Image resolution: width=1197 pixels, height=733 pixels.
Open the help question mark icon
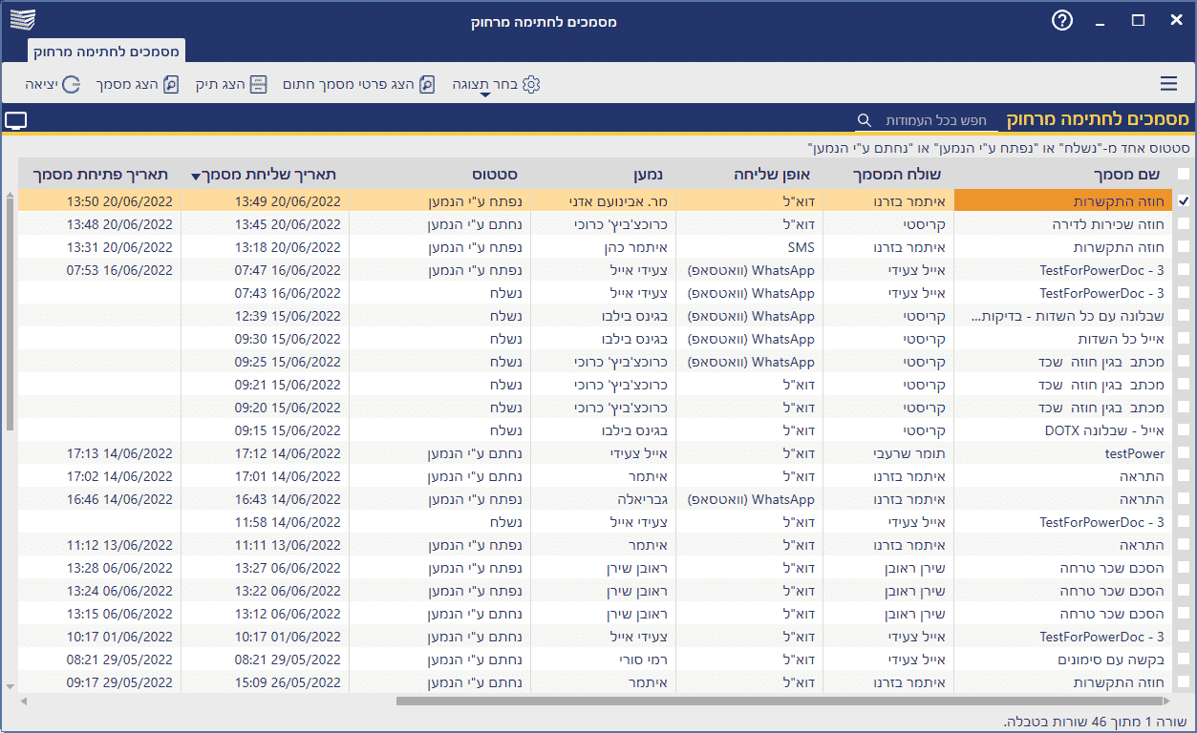tap(1062, 21)
